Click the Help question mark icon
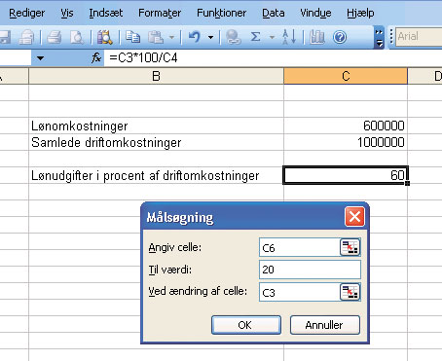 tap(340, 37)
